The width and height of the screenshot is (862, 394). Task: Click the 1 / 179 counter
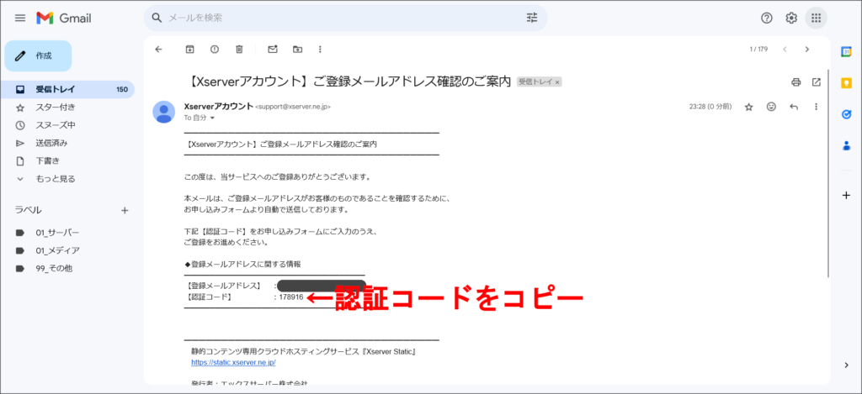pos(758,50)
